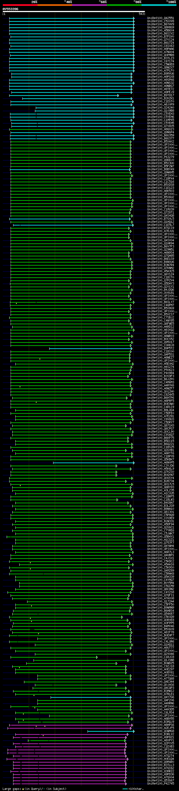This screenshot has height=791, width=179.
Task: Select the UniRef100_Q1HQ12 label
Action: point(160,222)
